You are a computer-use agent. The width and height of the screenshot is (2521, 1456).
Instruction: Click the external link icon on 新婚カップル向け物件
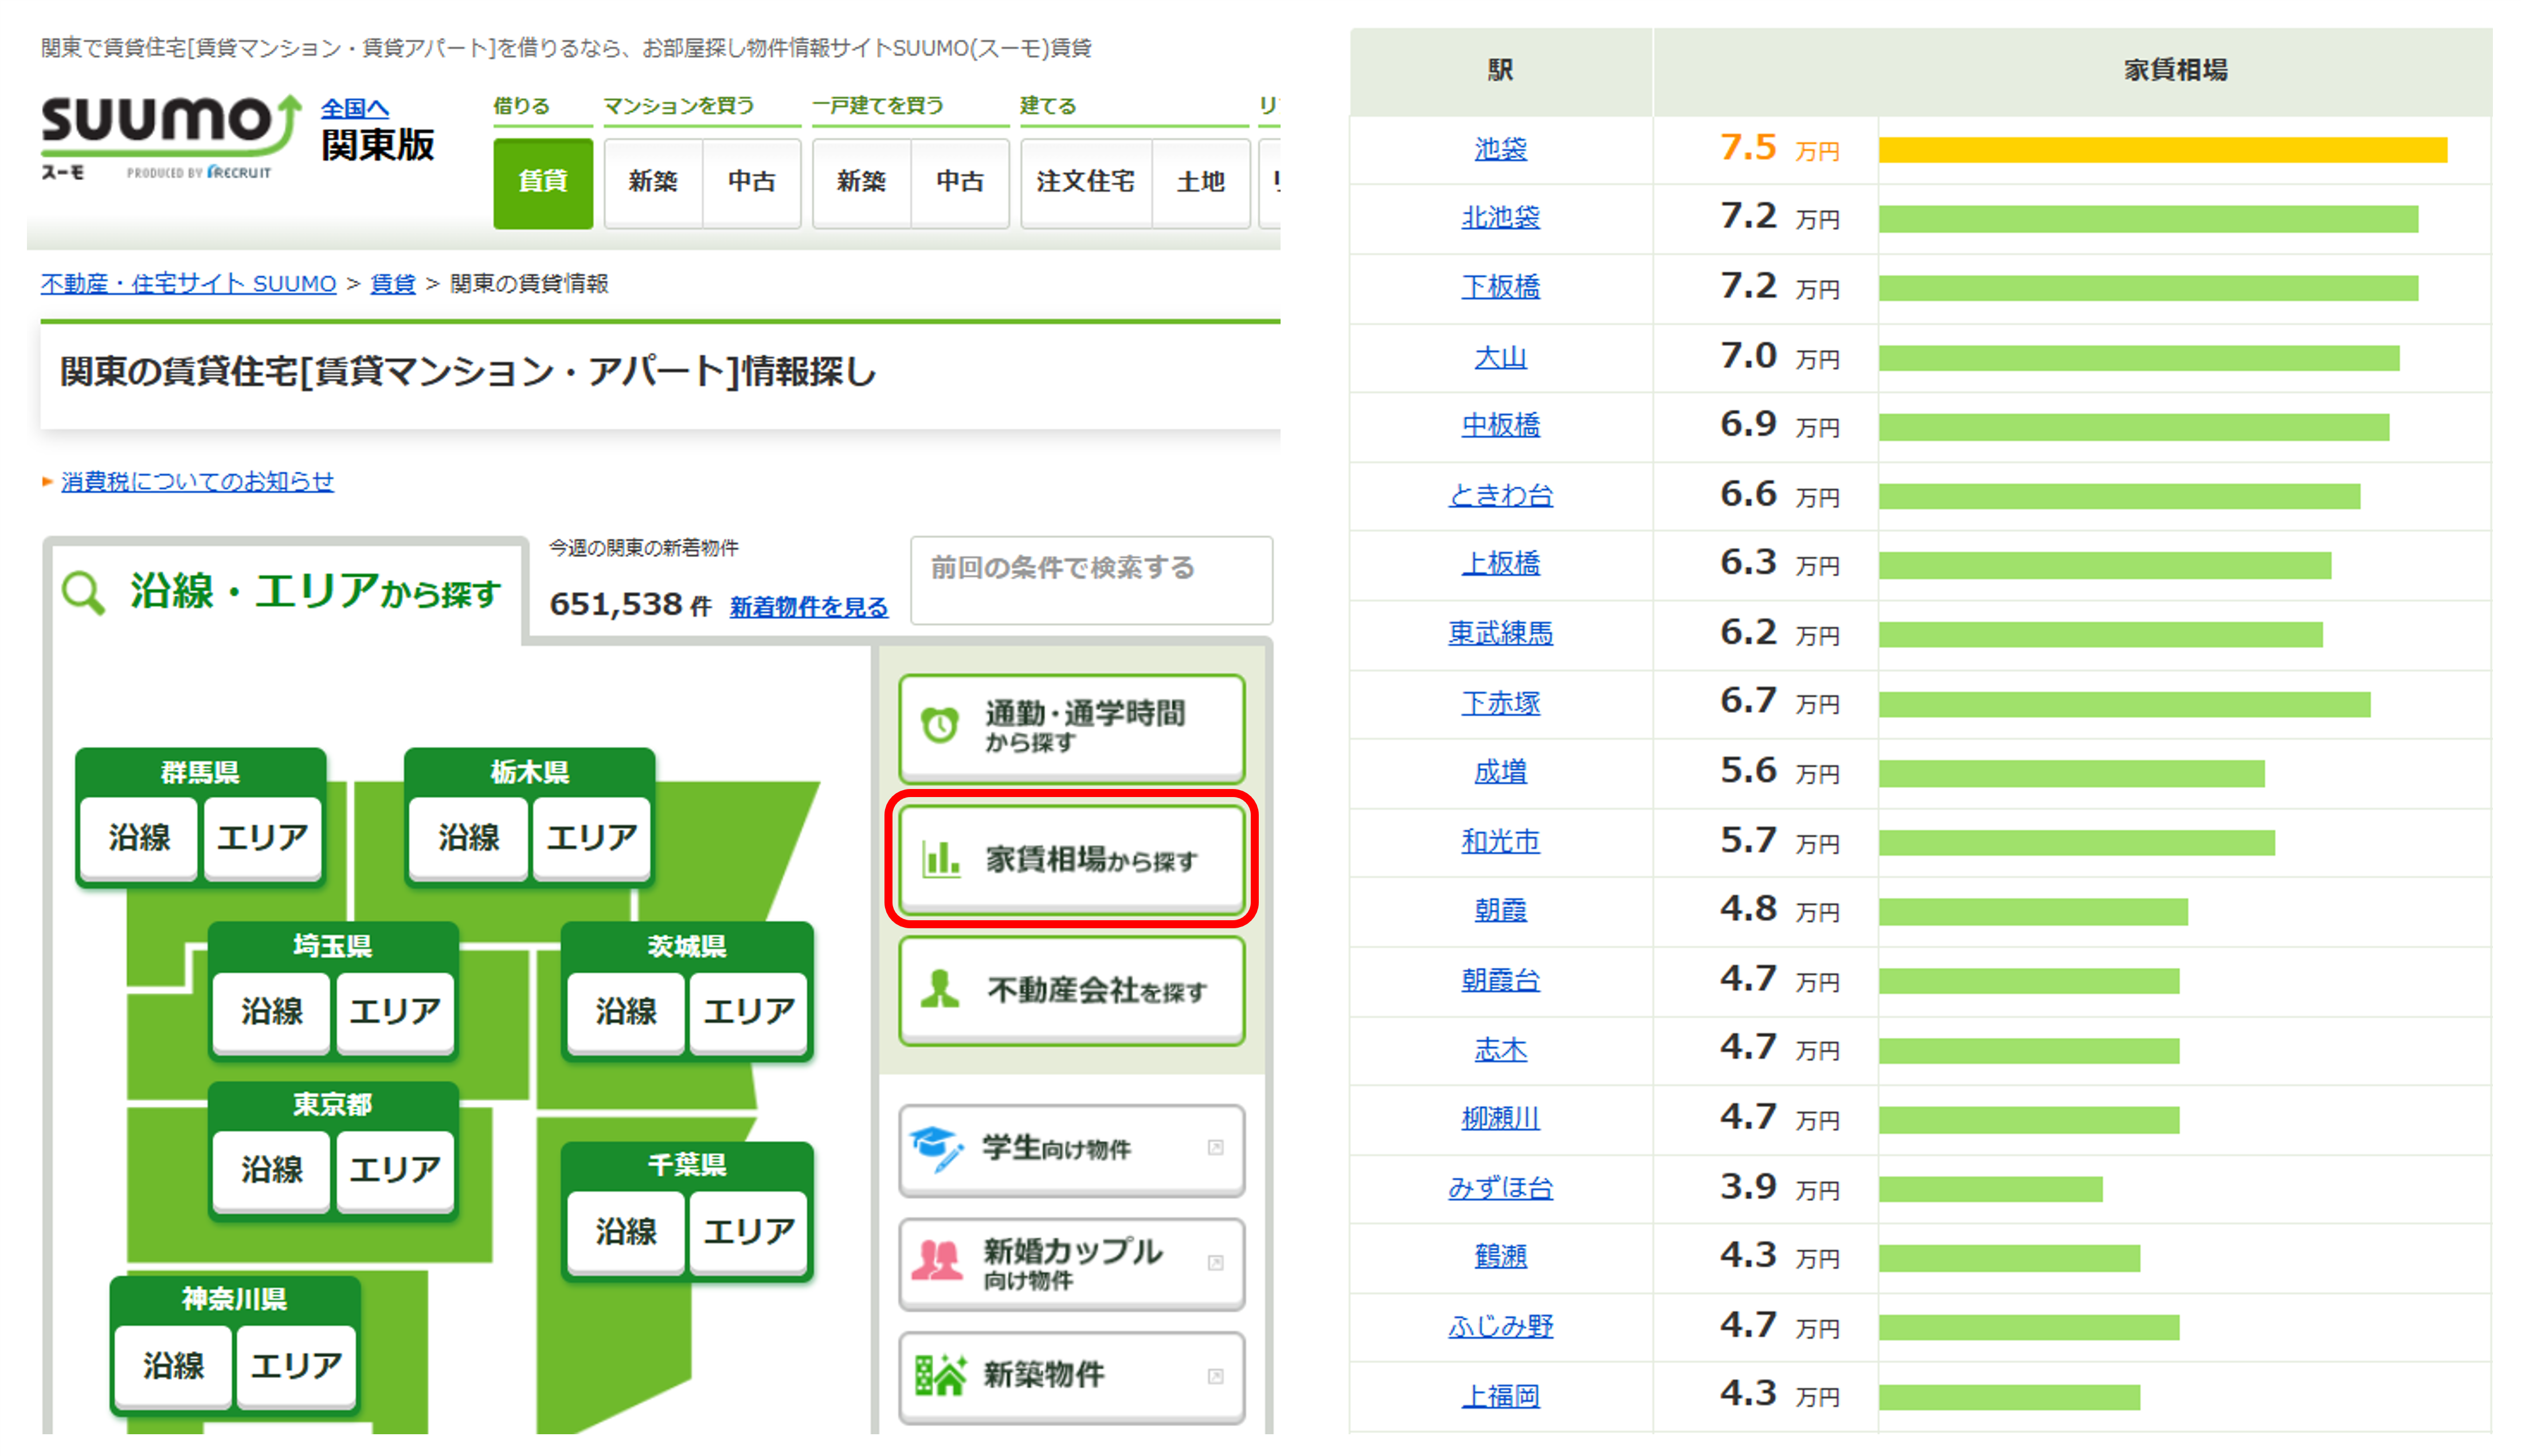click(1215, 1263)
